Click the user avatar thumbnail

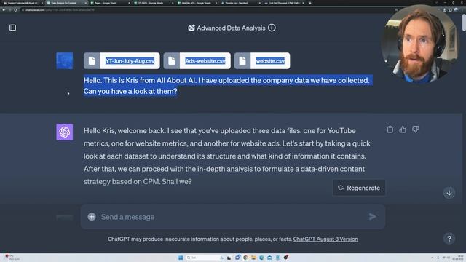pos(65,61)
